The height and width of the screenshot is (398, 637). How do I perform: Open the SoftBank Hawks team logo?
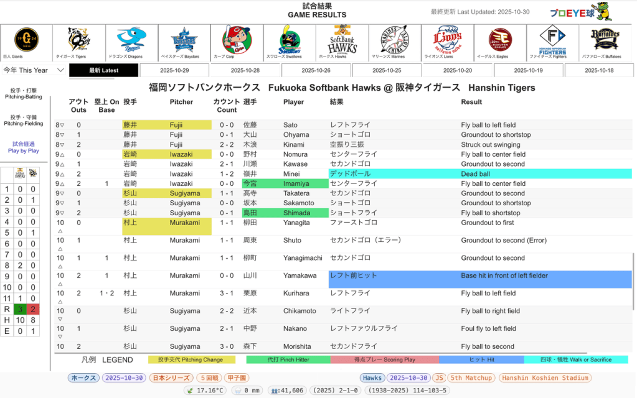(x=342, y=41)
